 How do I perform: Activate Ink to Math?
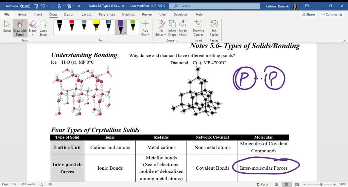click(x=183, y=28)
